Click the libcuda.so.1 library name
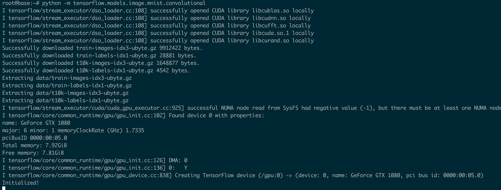The image size is (501, 190). point(271,33)
